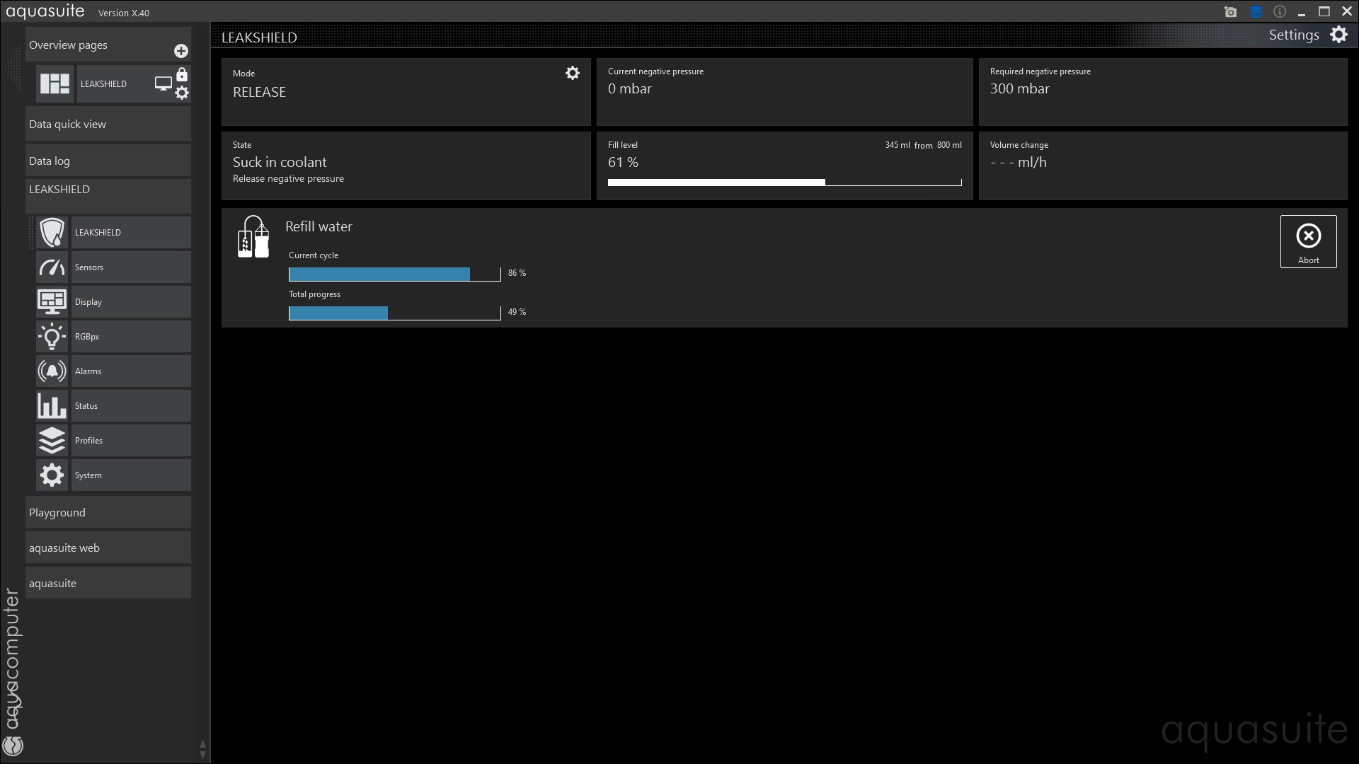This screenshot has width=1359, height=764.
Task: Select the System menu entry
Action: [x=131, y=475]
